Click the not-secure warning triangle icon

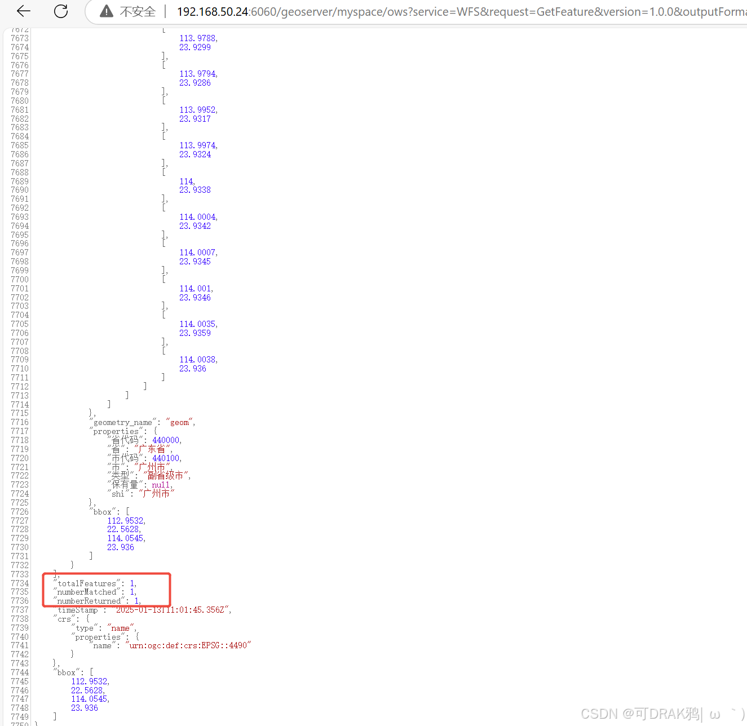click(x=106, y=11)
